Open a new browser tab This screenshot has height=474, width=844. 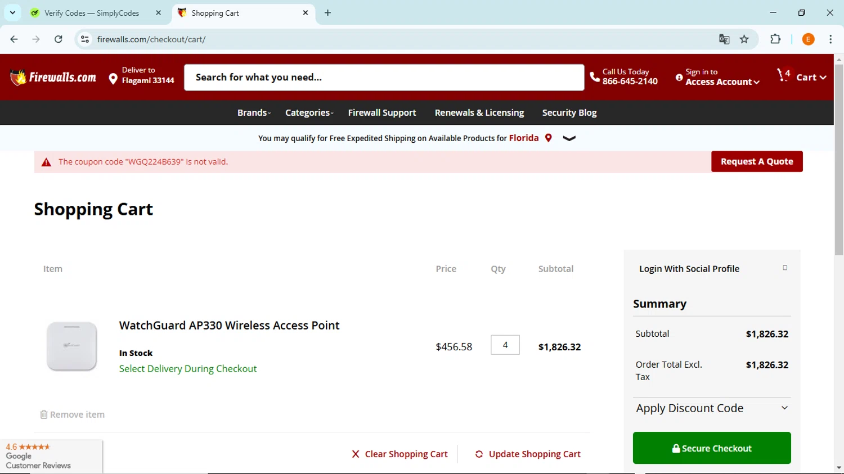(328, 13)
